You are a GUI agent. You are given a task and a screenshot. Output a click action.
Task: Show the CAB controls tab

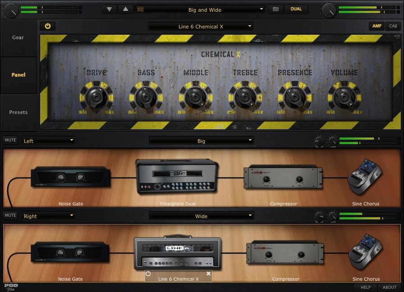[x=393, y=26]
